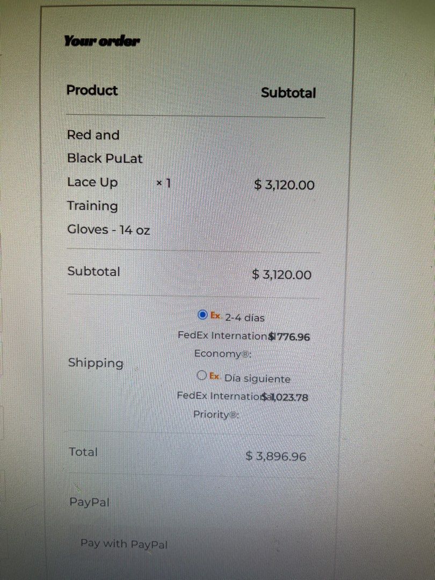This screenshot has width=435, height=580.
Task: Click the Product column header
Action: 92,90
